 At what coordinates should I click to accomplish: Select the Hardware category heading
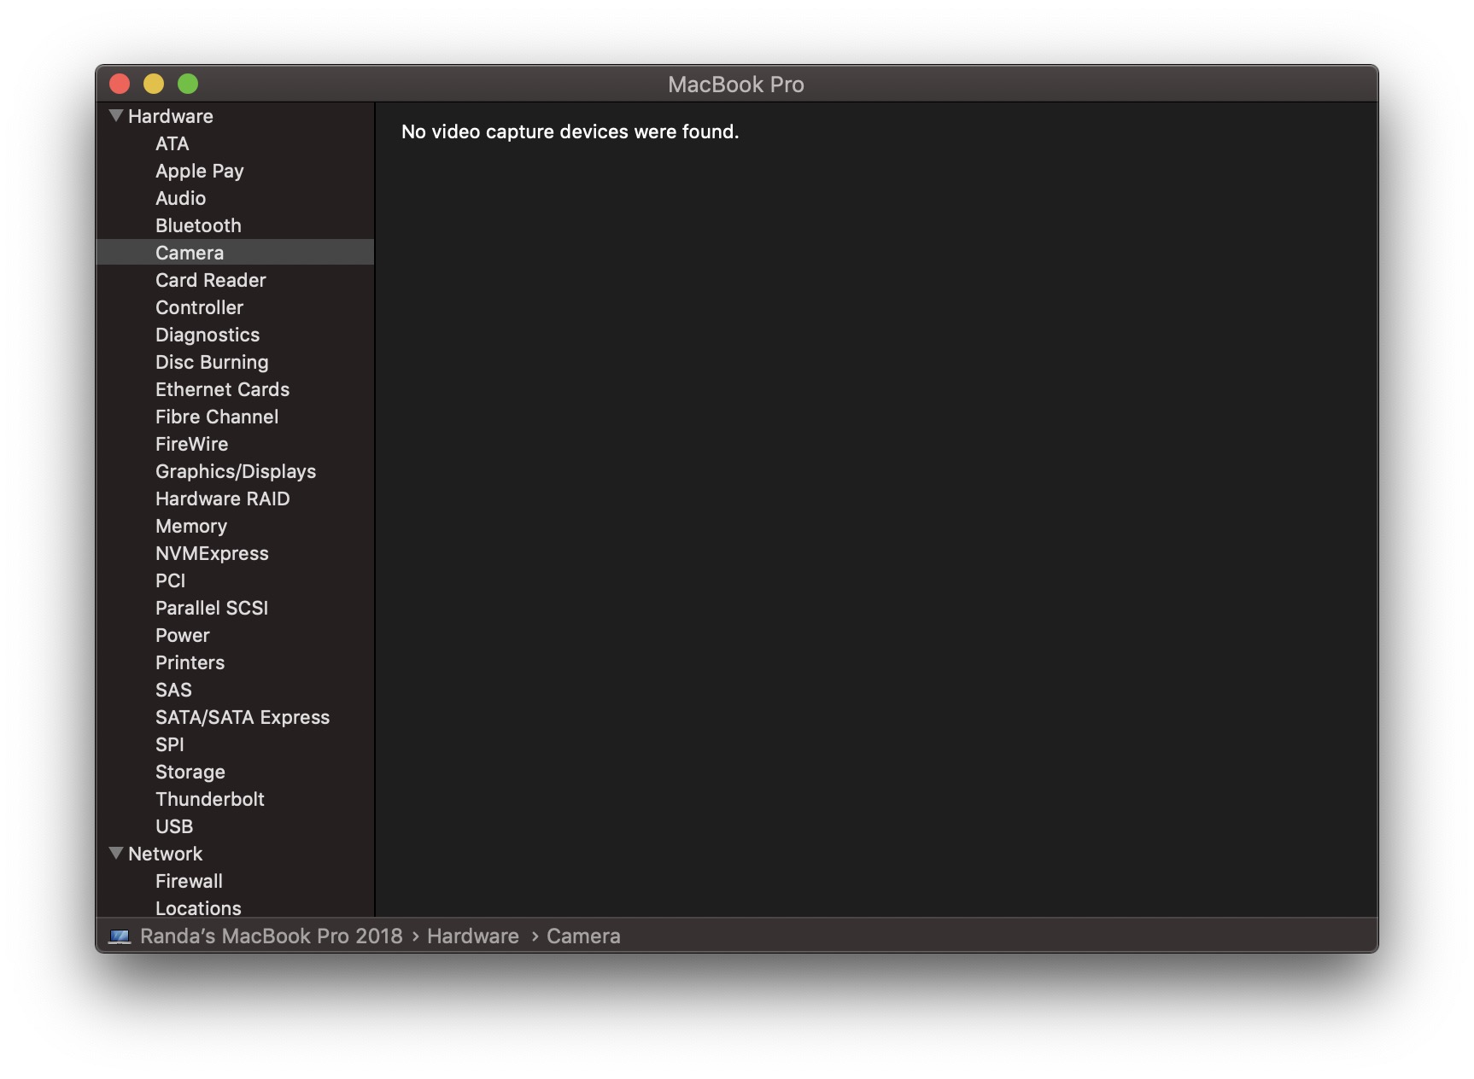point(171,116)
